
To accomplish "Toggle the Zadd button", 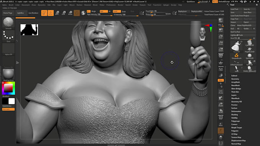I will pyautogui.click(x=117, y=11).
